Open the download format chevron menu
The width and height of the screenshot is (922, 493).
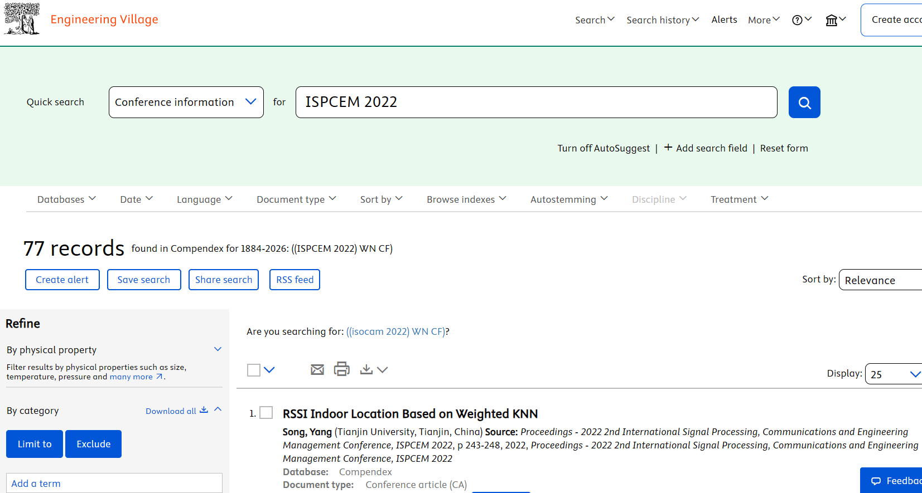(382, 369)
